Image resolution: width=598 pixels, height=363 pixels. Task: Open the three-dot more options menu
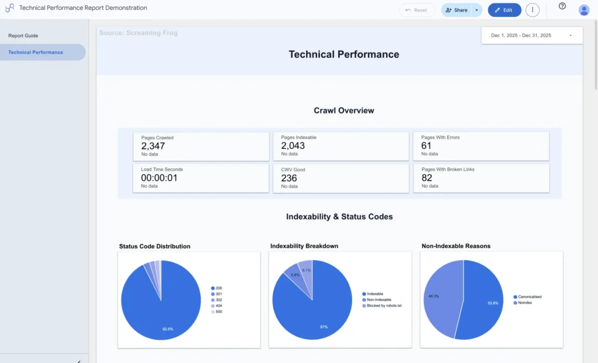(533, 10)
